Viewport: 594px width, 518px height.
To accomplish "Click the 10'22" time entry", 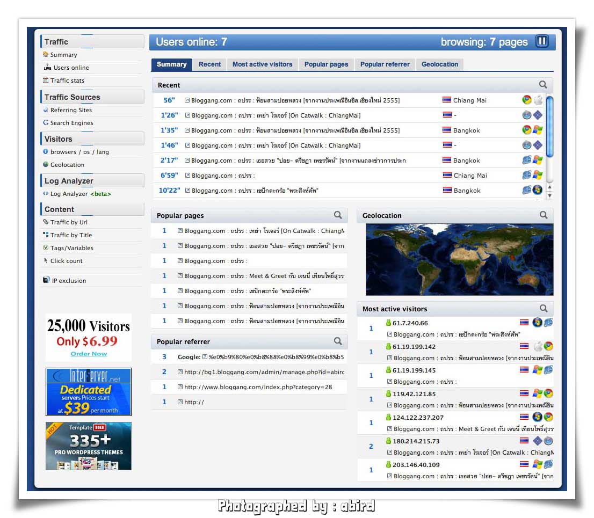I will (169, 190).
